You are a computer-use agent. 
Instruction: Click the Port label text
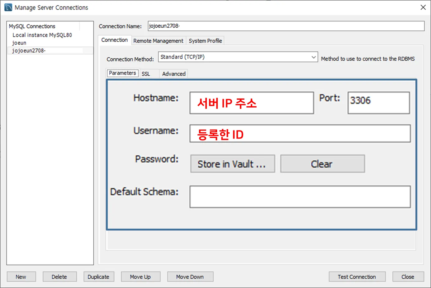[329, 98]
